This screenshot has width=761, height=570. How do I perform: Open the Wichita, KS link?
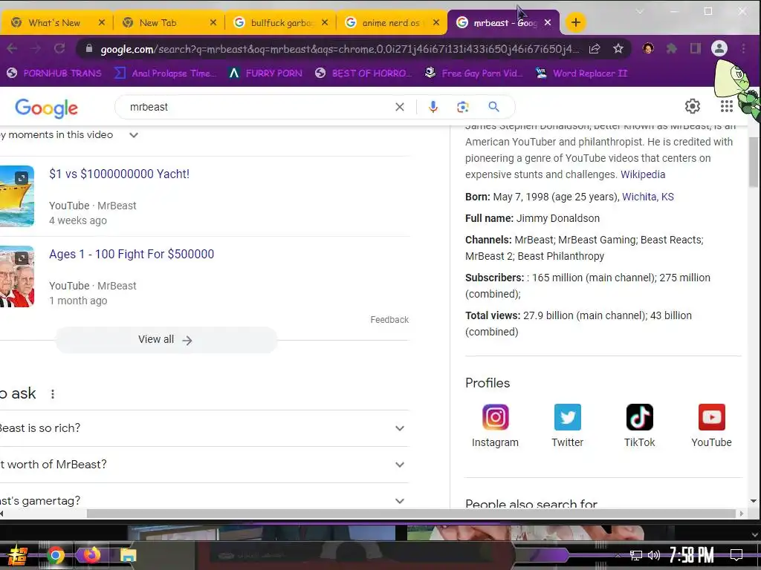click(648, 197)
